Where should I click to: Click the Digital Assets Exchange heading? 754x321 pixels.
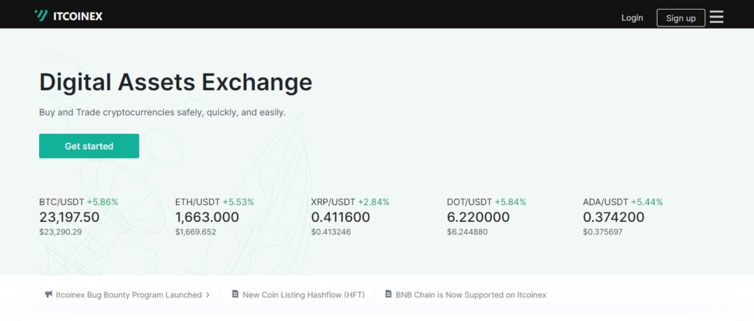[x=175, y=82]
